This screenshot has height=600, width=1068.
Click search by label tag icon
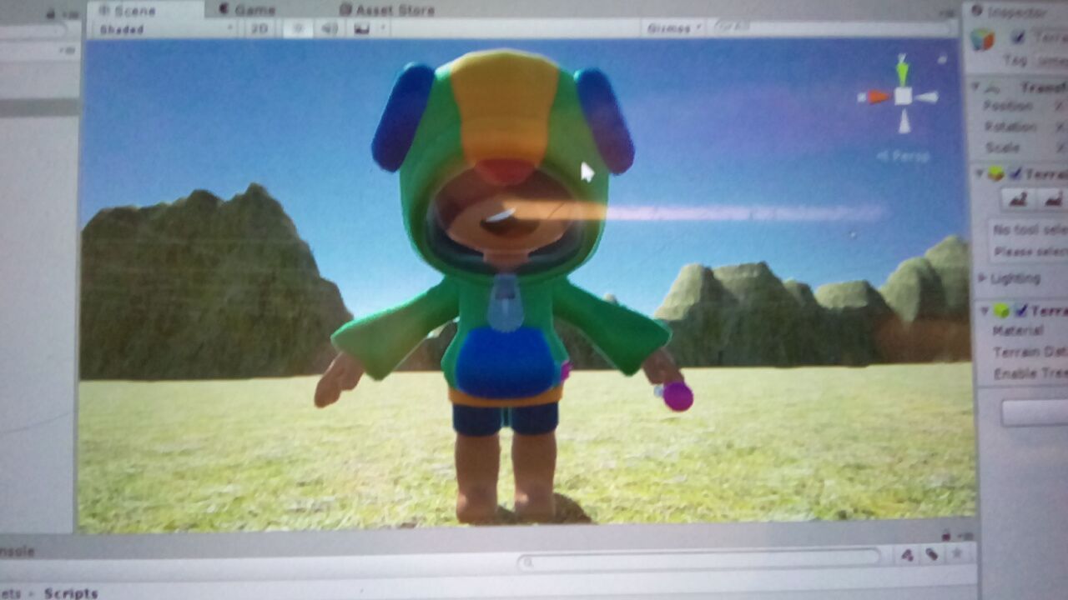tap(932, 555)
